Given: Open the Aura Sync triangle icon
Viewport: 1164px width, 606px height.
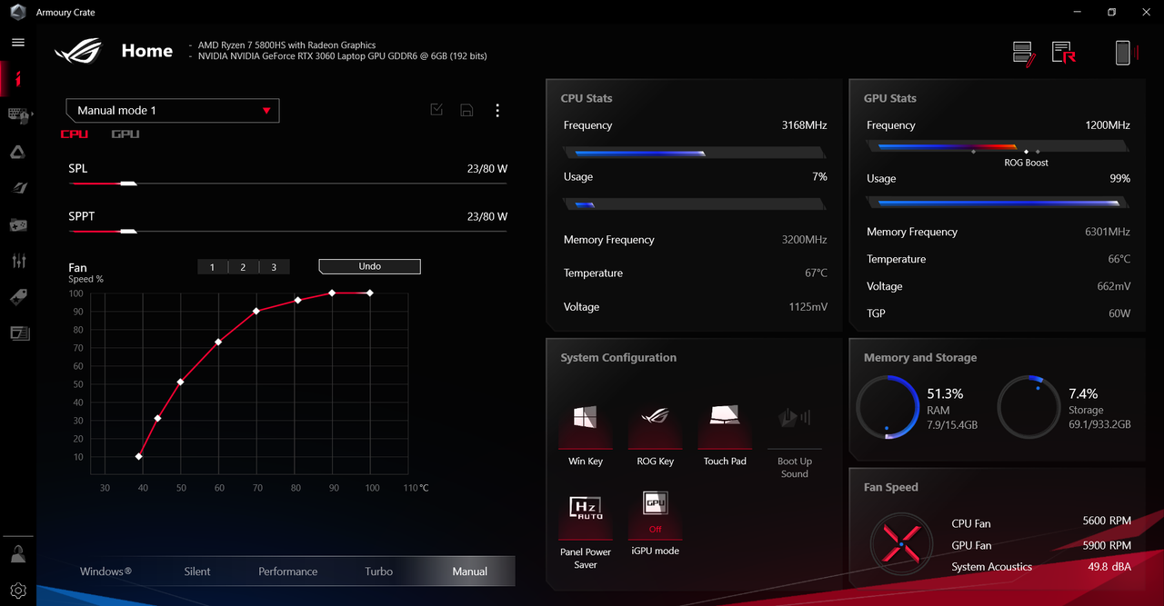Looking at the screenshot, I should coord(18,152).
